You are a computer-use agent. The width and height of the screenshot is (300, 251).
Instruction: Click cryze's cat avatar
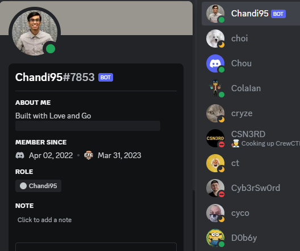(215, 113)
